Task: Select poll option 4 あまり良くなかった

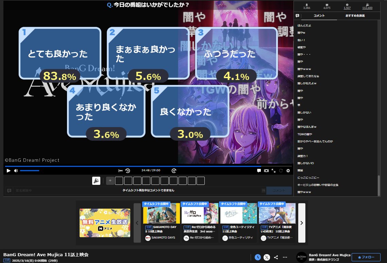Action: tap(106, 111)
